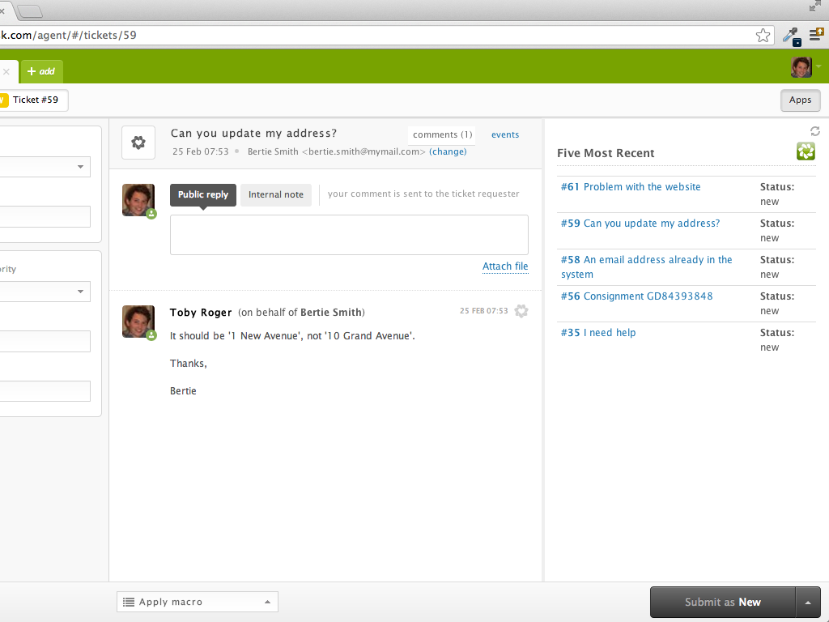The height and width of the screenshot is (622, 829).
Task: Open the add new tab
Action: click(x=41, y=71)
